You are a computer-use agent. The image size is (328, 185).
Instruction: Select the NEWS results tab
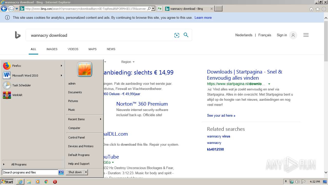[111, 49]
